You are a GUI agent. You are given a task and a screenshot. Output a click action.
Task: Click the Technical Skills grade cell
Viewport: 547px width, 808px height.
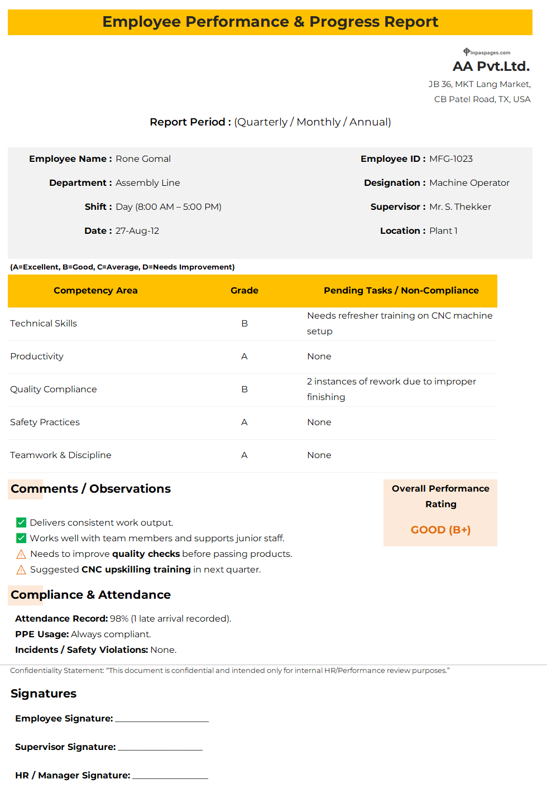244,324
